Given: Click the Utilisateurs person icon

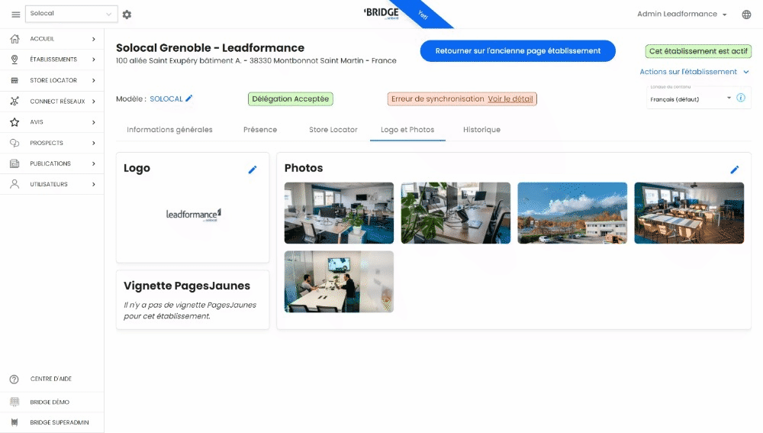Looking at the screenshot, I should 14,184.
